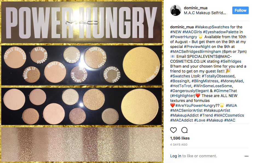View the 1,596 likes list
Image resolution: width=255 pixels, height=163 pixels.
pyautogui.click(x=180, y=138)
